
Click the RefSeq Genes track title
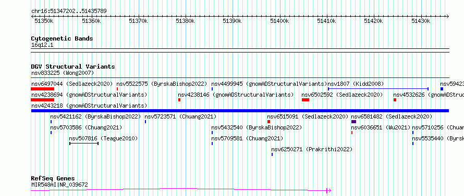(x=53, y=179)
